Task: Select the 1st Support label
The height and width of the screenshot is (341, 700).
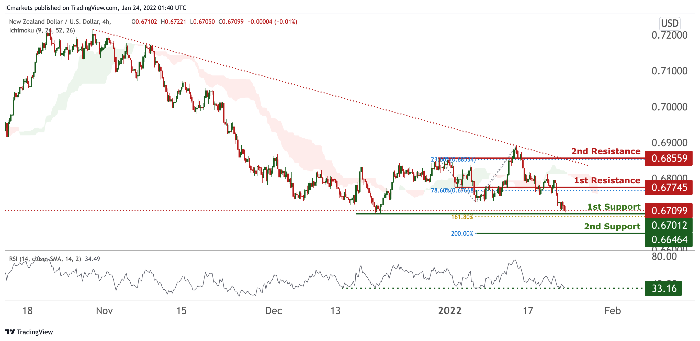Action: coord(614,207)
